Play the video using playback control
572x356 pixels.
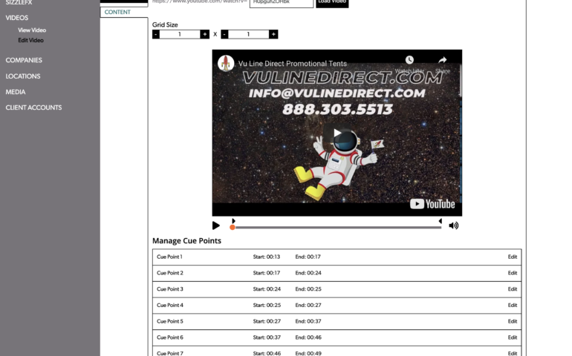[216, 225]
